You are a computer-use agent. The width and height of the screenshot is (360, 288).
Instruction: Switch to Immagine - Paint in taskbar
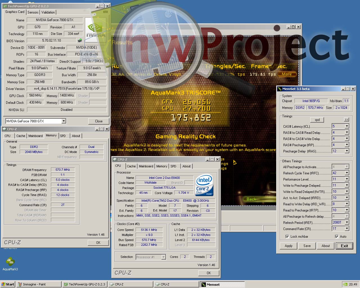click(x=39, y=284)
